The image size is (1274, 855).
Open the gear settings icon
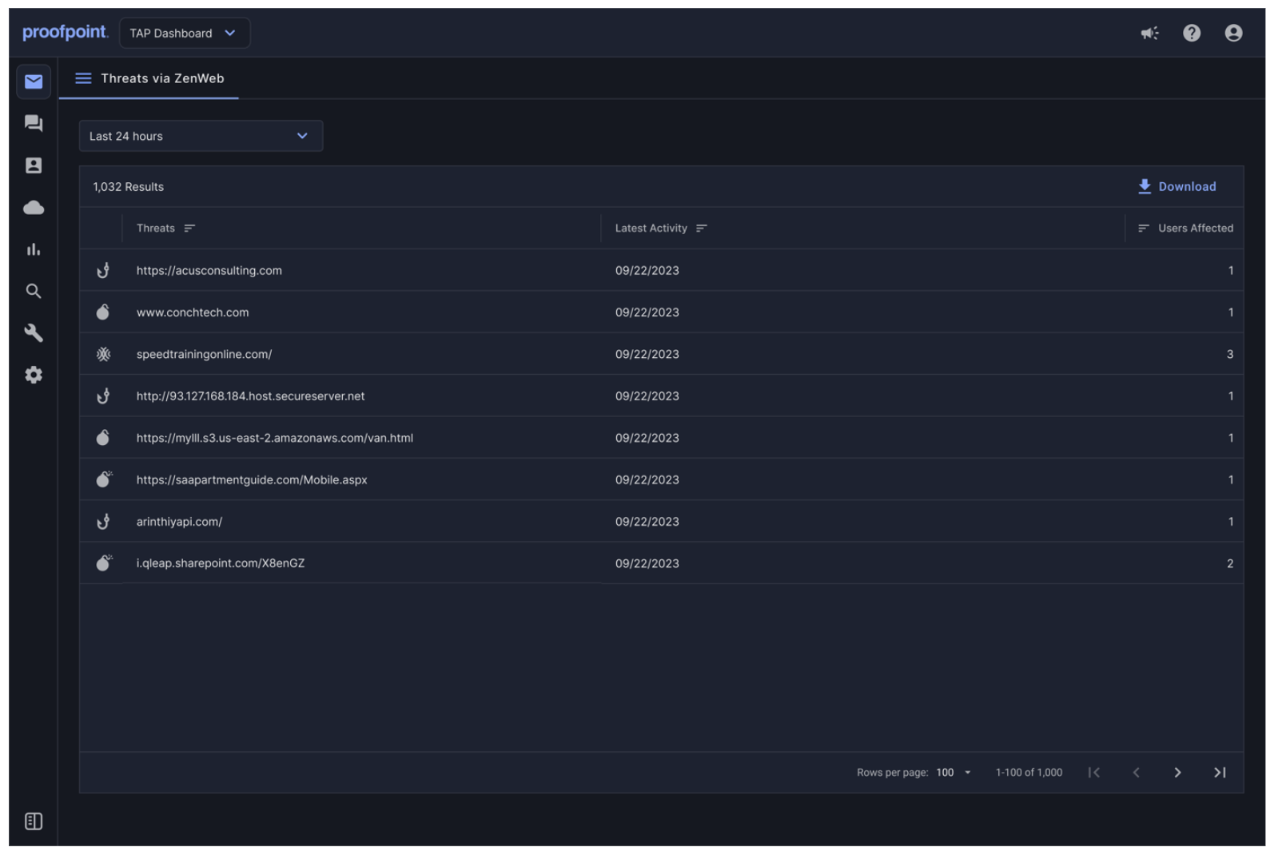[34, 375]
